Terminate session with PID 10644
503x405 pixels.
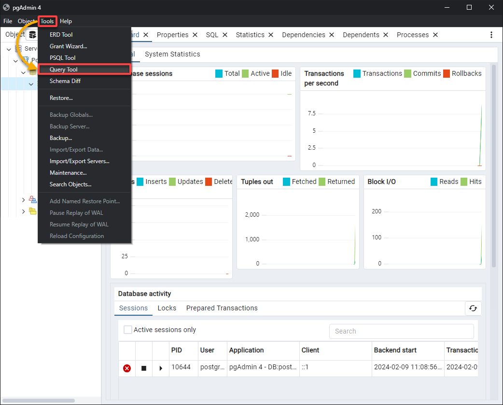pos(127,368)
